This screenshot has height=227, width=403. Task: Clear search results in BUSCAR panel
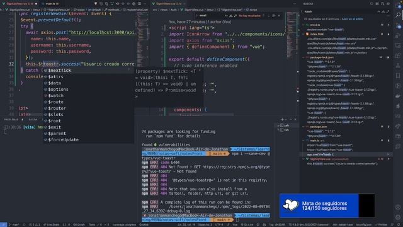(x=377, y=4)
